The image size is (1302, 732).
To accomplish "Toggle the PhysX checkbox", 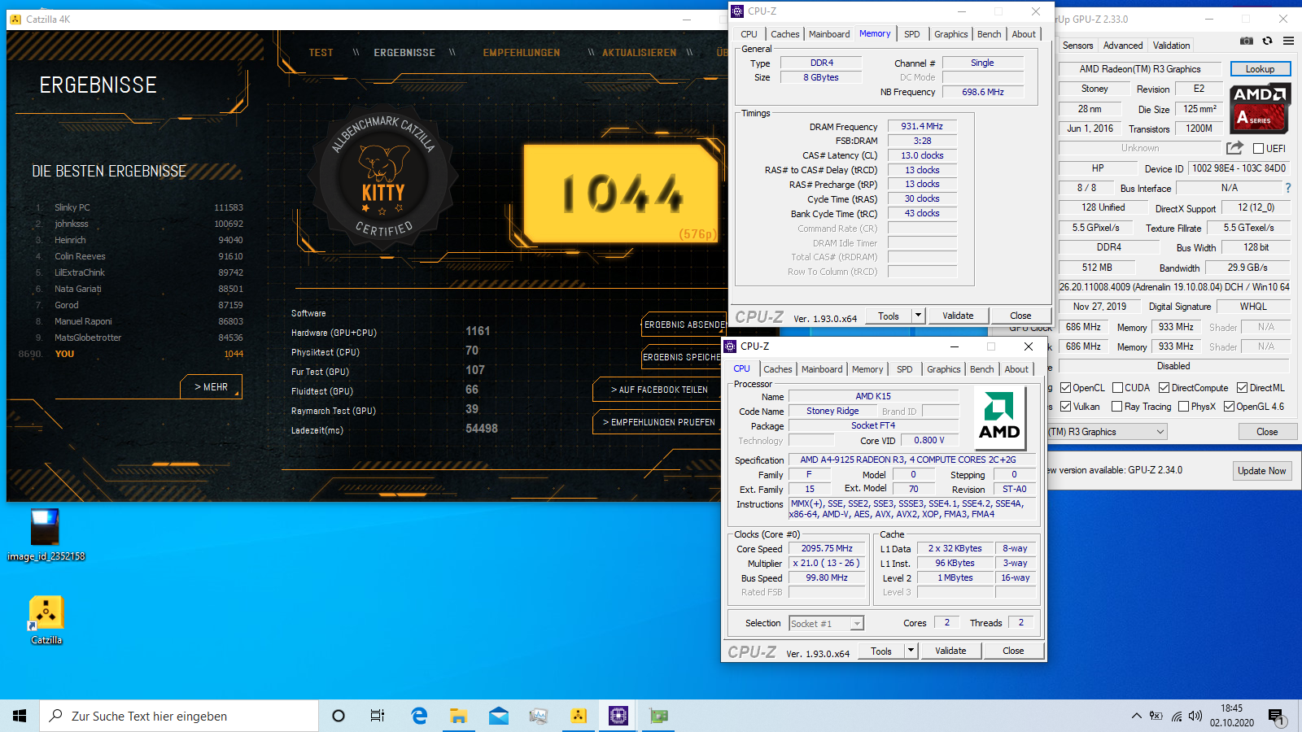I will pos(1183,407).
